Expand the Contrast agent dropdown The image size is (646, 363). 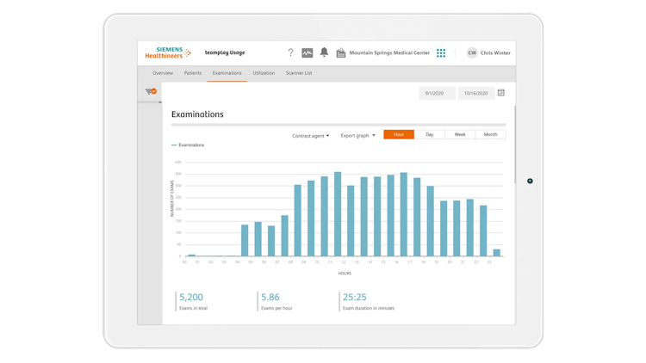(311, 136)
